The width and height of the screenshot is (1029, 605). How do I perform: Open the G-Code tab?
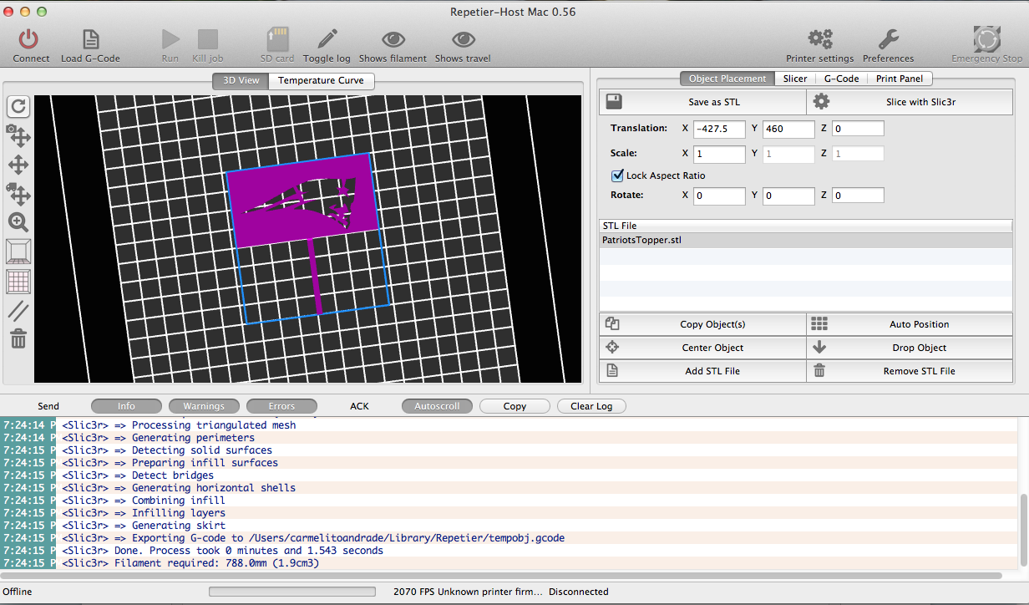click(841, 79)
